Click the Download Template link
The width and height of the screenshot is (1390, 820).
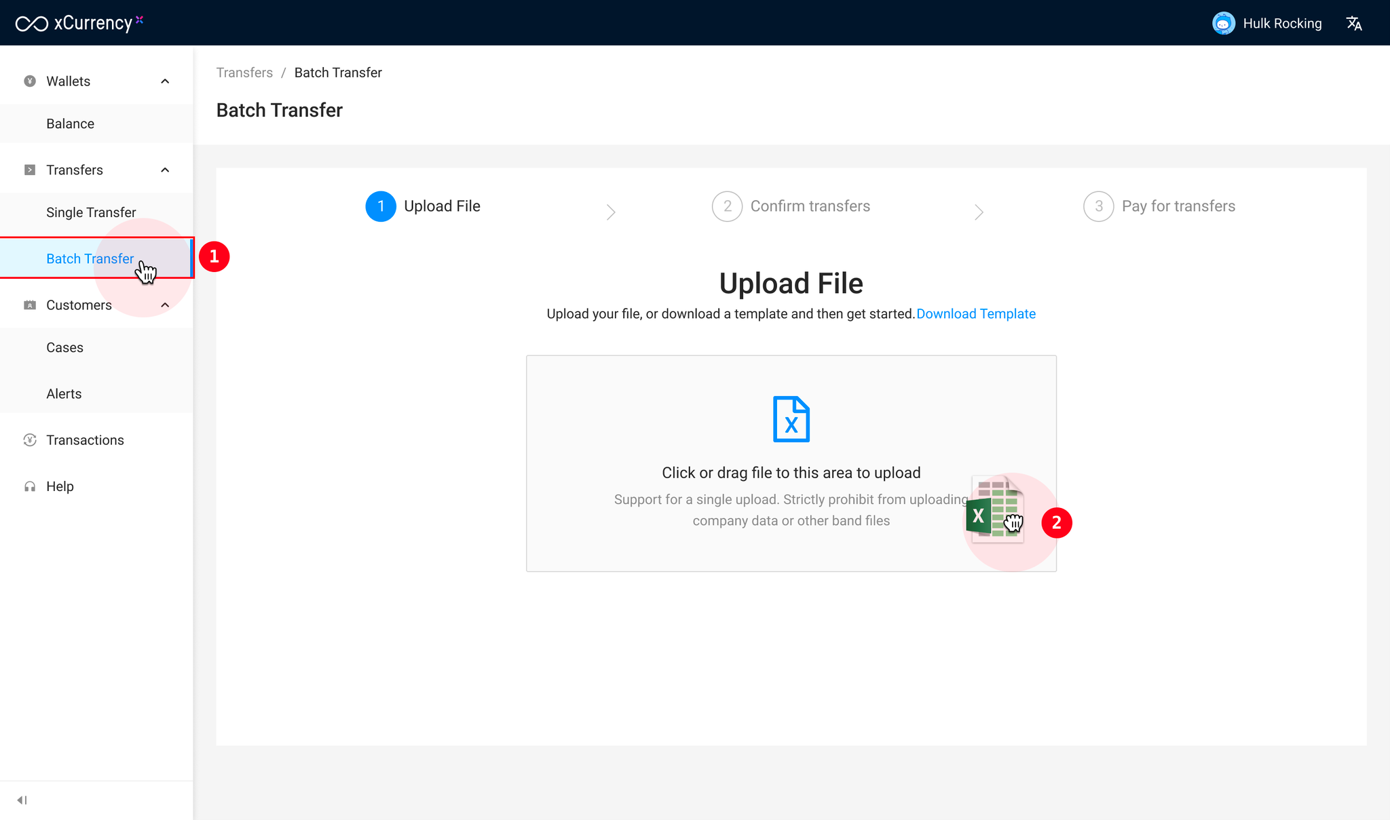click(975, 314)
